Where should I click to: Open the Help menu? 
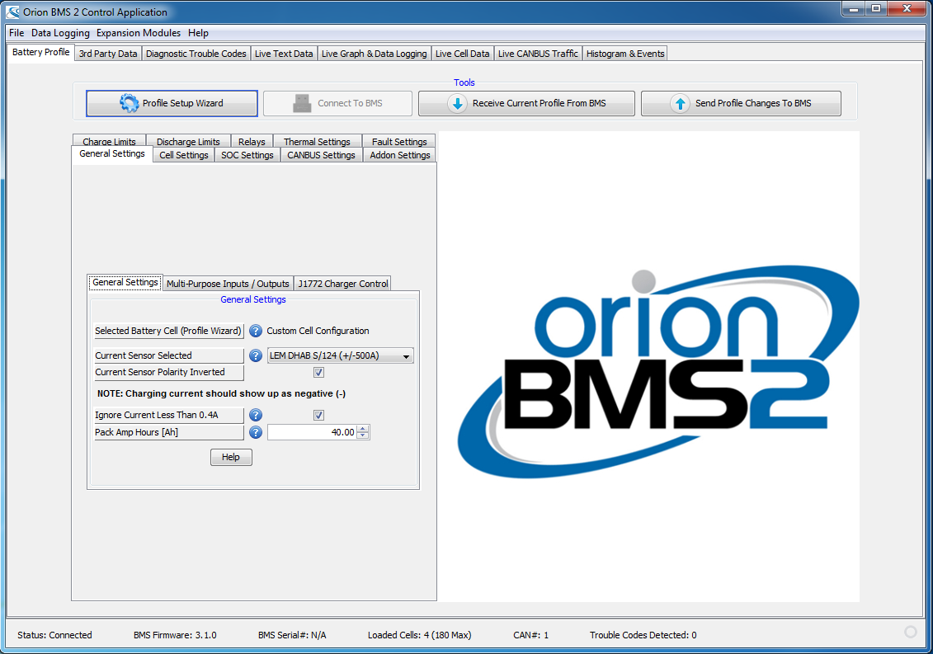click(198, 33)
